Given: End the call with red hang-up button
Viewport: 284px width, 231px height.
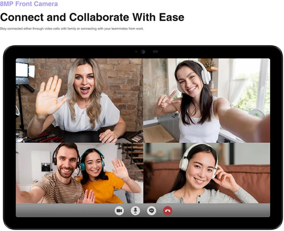Looking at the screenshot, I should point(167,211).
